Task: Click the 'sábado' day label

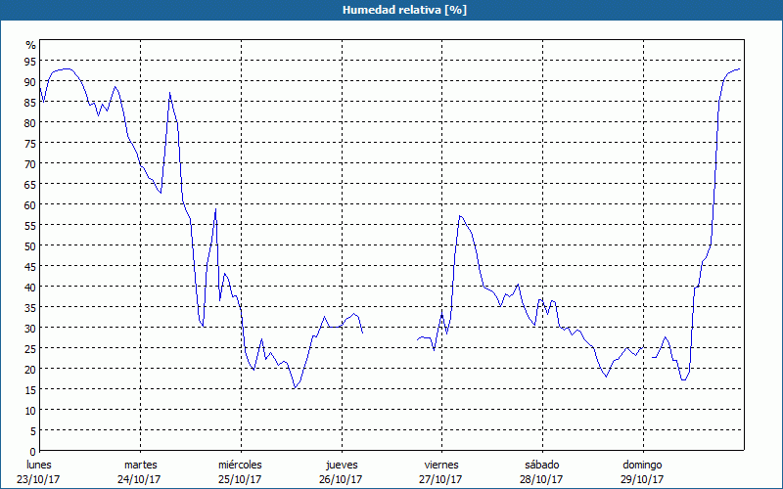Action: (541, 465)
